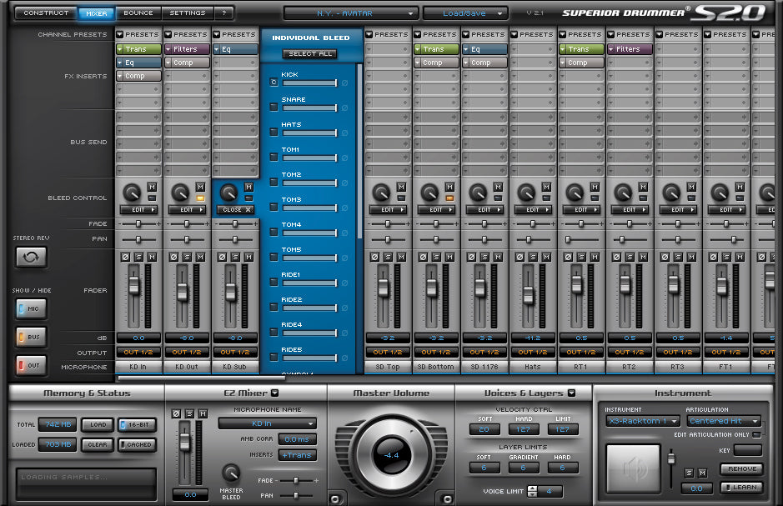
Task: Toggle the Kick bleed checkbox
Action: (x=274, y=83)
